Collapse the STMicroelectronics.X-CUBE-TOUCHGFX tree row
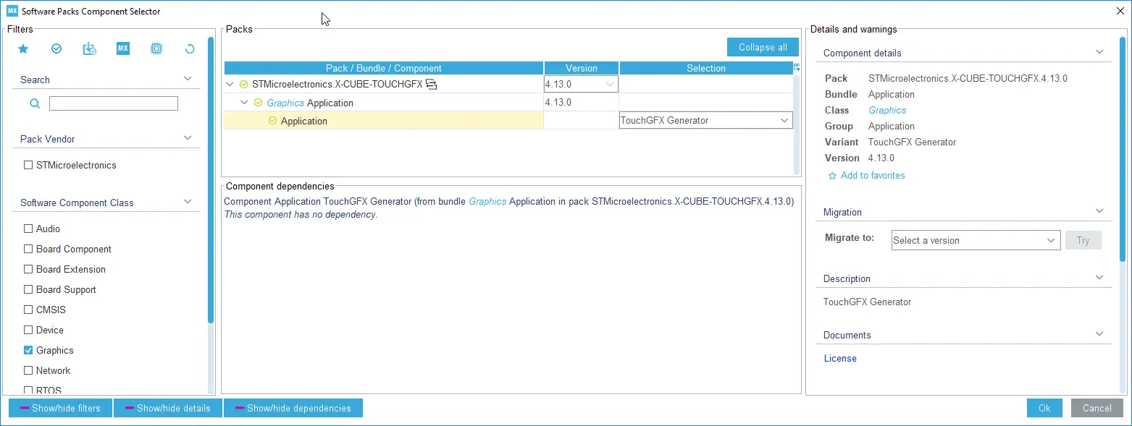The image size is (1132, 426). tap(230, 85)
